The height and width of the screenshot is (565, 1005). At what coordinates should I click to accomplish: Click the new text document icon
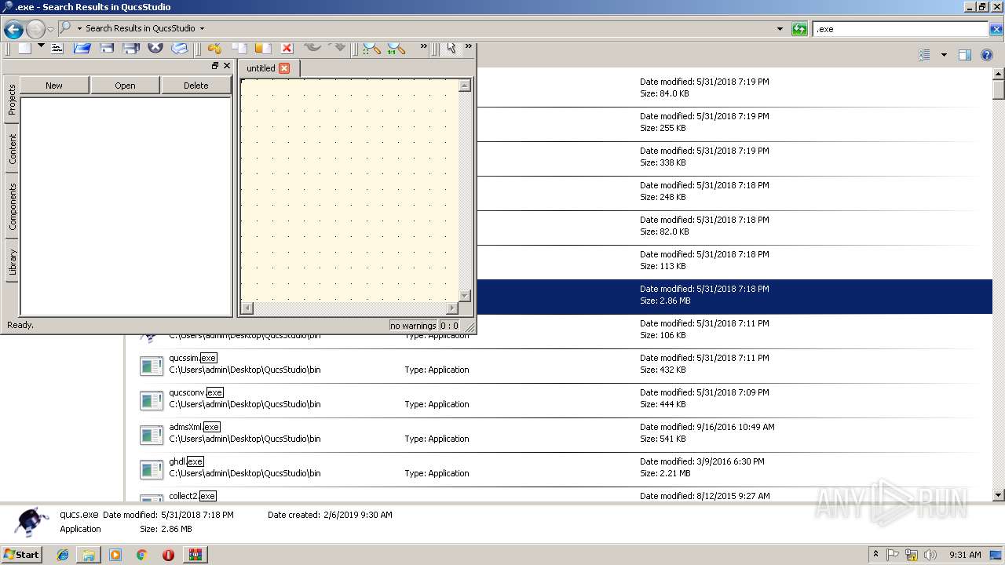(57, 48)
